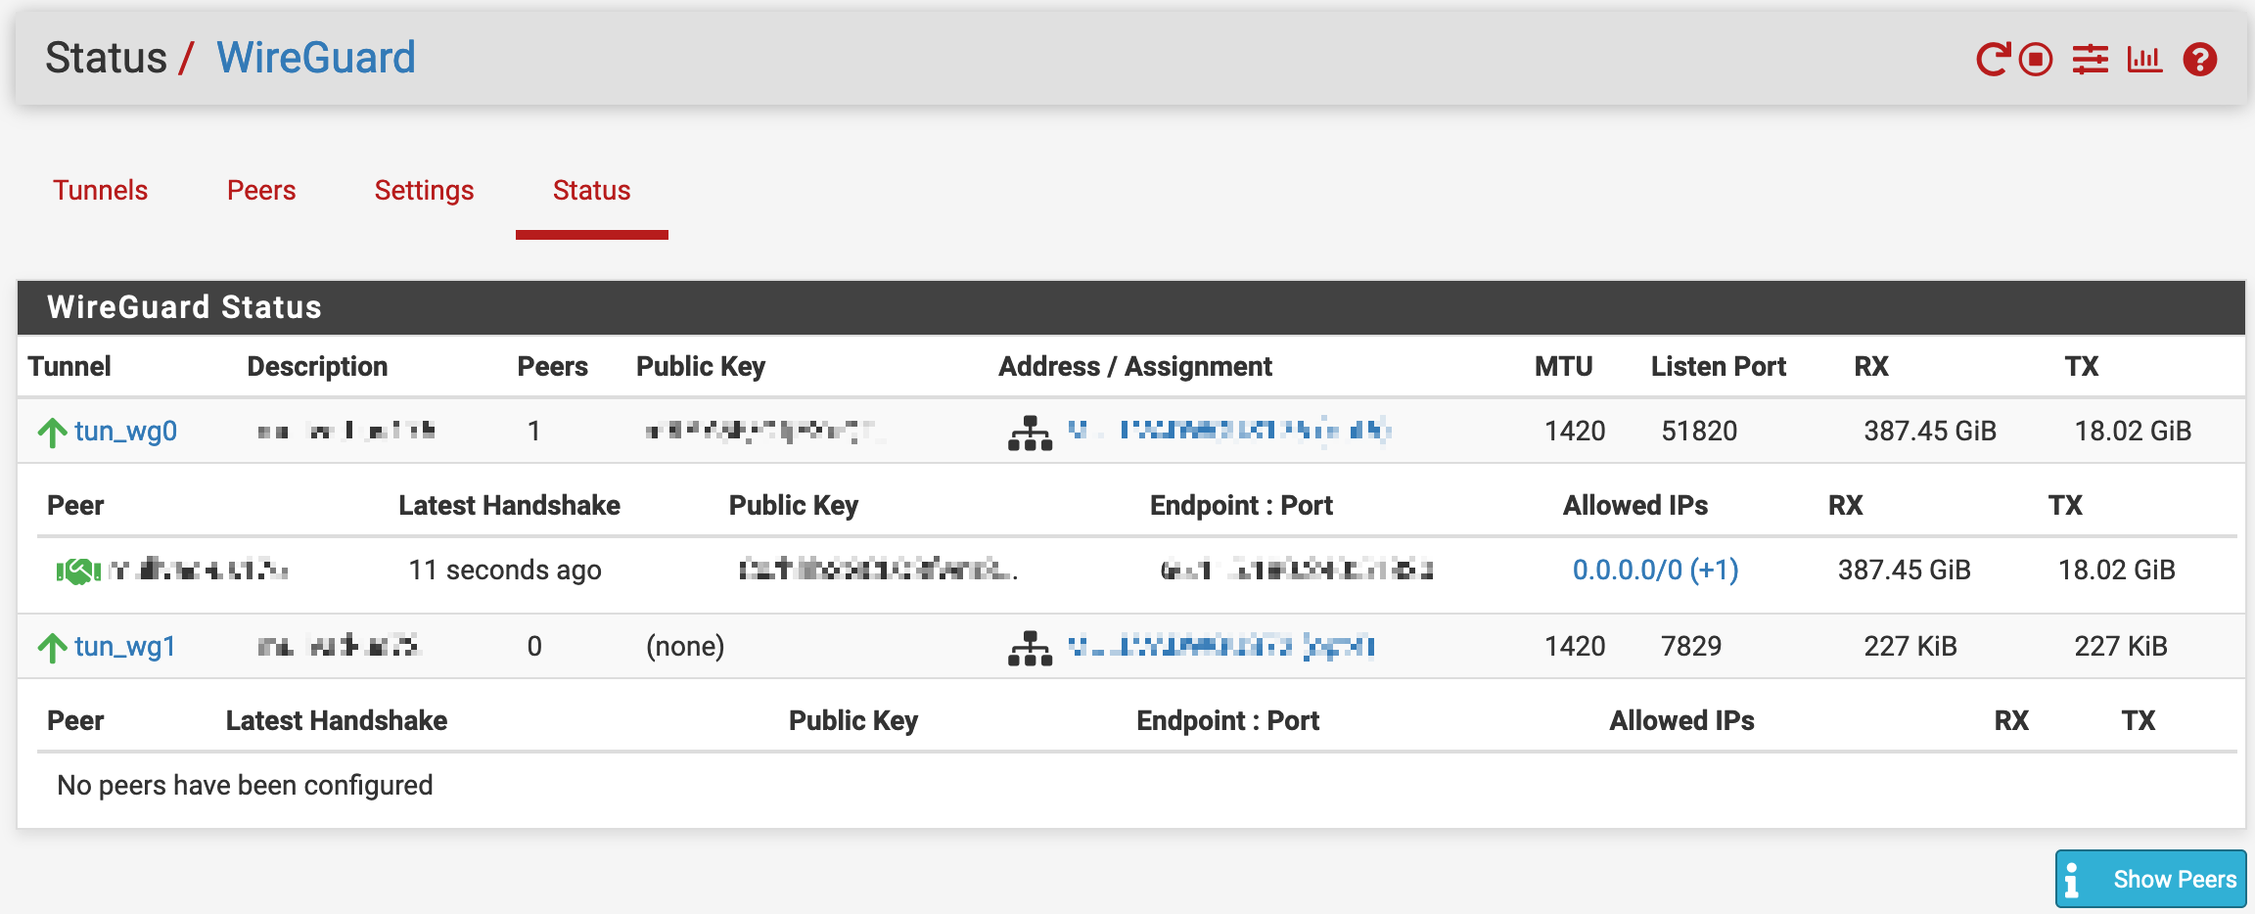Open the tun_wg0 address assignment link
2255x914 pixels.
tap(1228, 430)
